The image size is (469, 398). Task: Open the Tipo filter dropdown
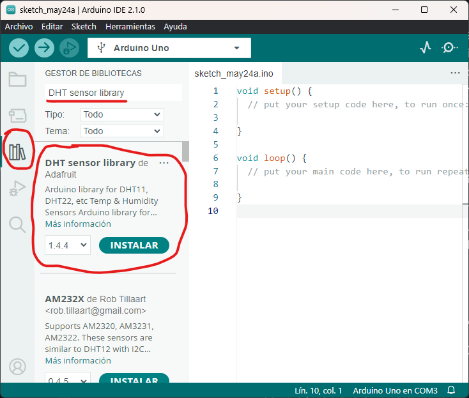pyautogui.click(x=122, y=114)
